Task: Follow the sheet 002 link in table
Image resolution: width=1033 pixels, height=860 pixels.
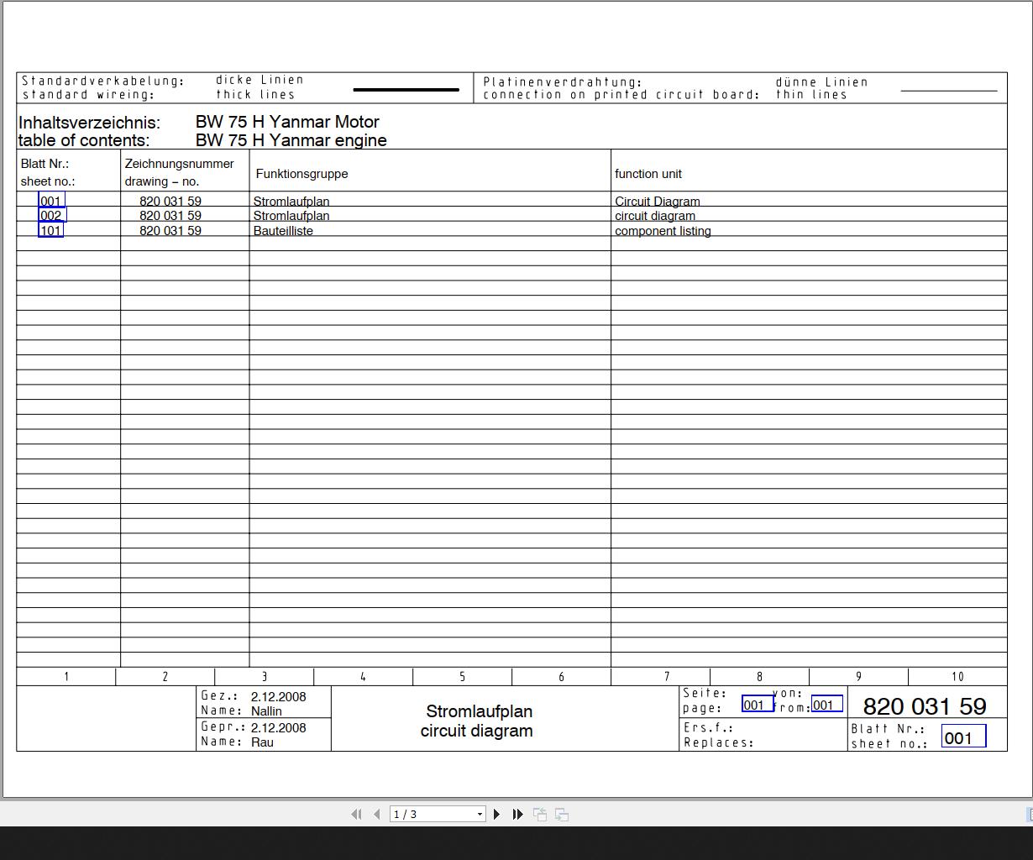Action: 52,215
